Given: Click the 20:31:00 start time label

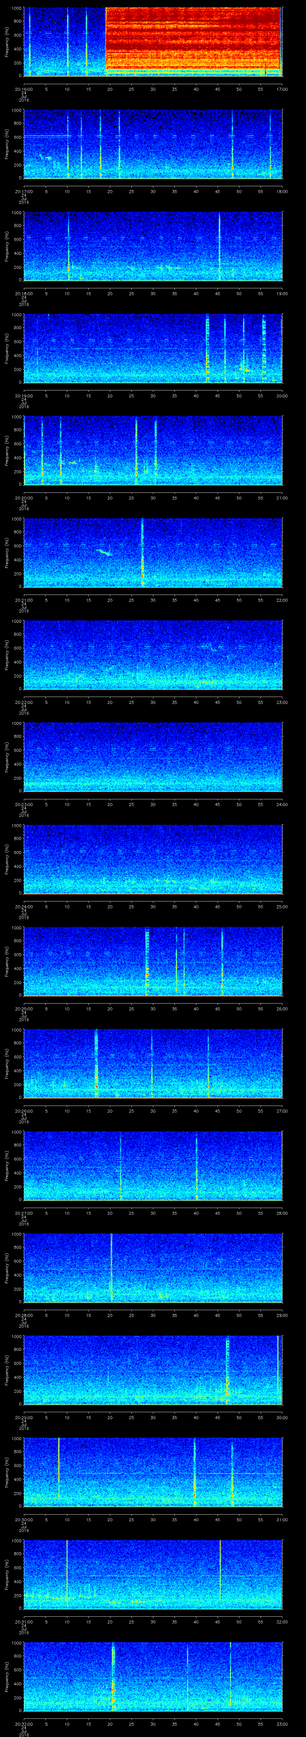Looking at the screenshot, I should click(24, 1622).
